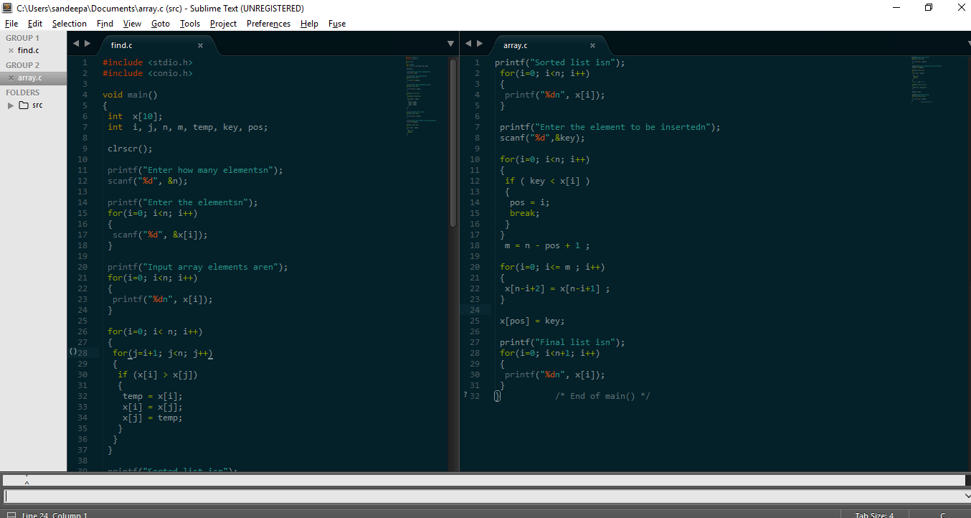Click previous-tab arrow in the find.c pane
The height and width of the screenshot is (518, 971).
tap(76, 44)
